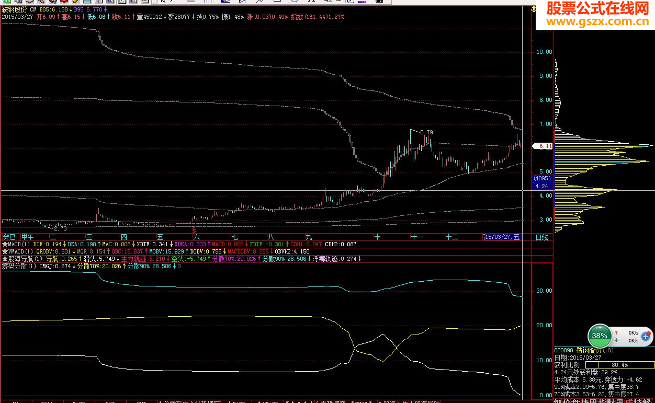Screen dimensions: 655x403
Task: Click the change 涨(0.03)0.49%
Action: (x=267, y=17)
